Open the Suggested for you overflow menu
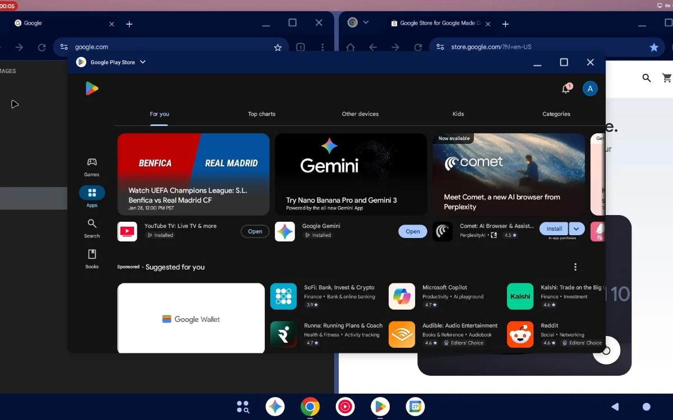Image resolution: width=673 pixels, height=420 pixels. pyautogui.click(x=575, y=267)
